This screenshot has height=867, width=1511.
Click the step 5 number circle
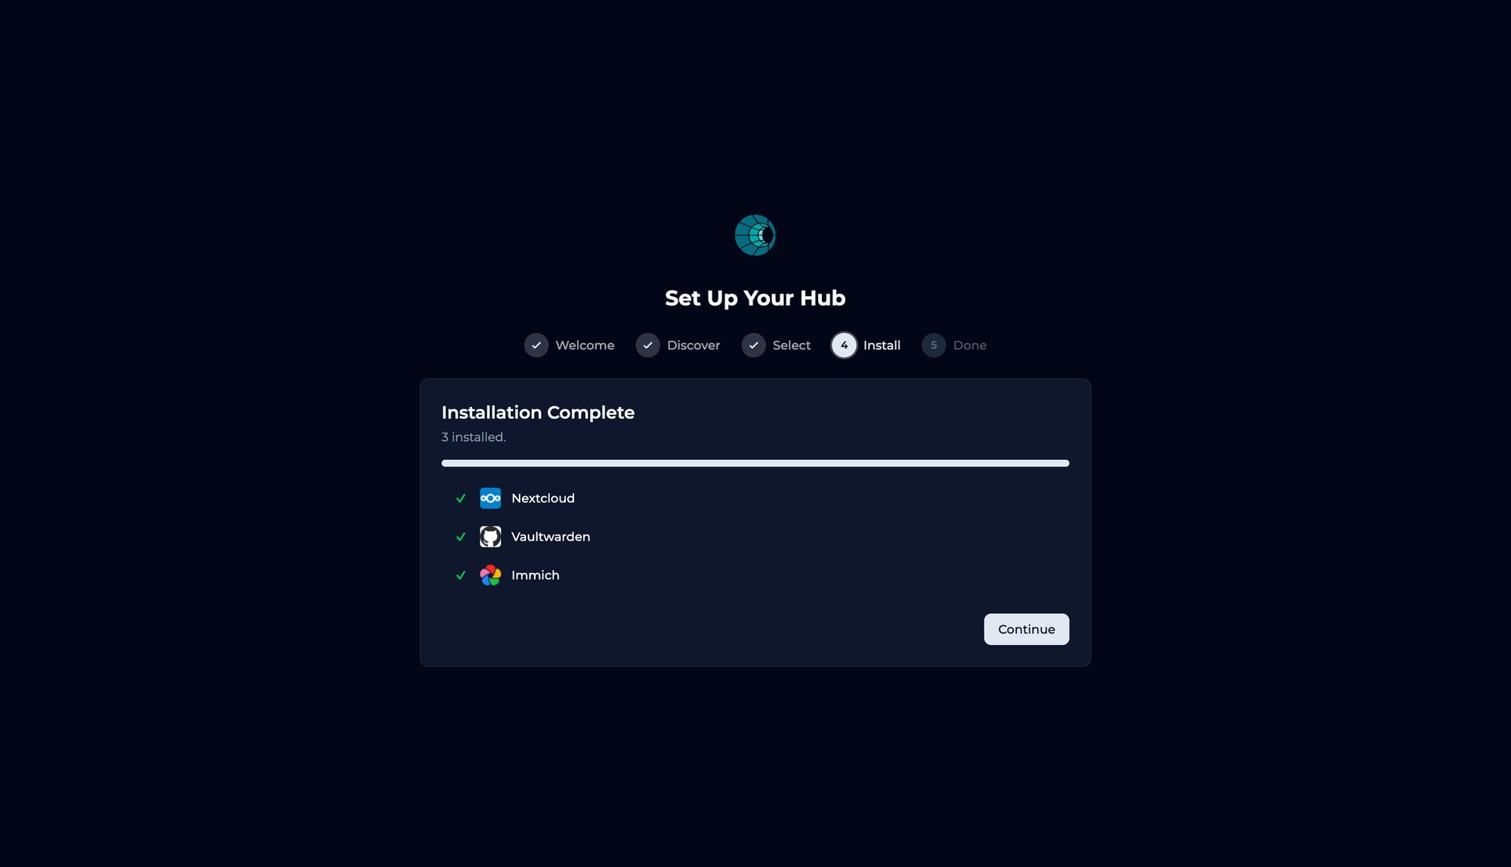[x=934, y=345]
